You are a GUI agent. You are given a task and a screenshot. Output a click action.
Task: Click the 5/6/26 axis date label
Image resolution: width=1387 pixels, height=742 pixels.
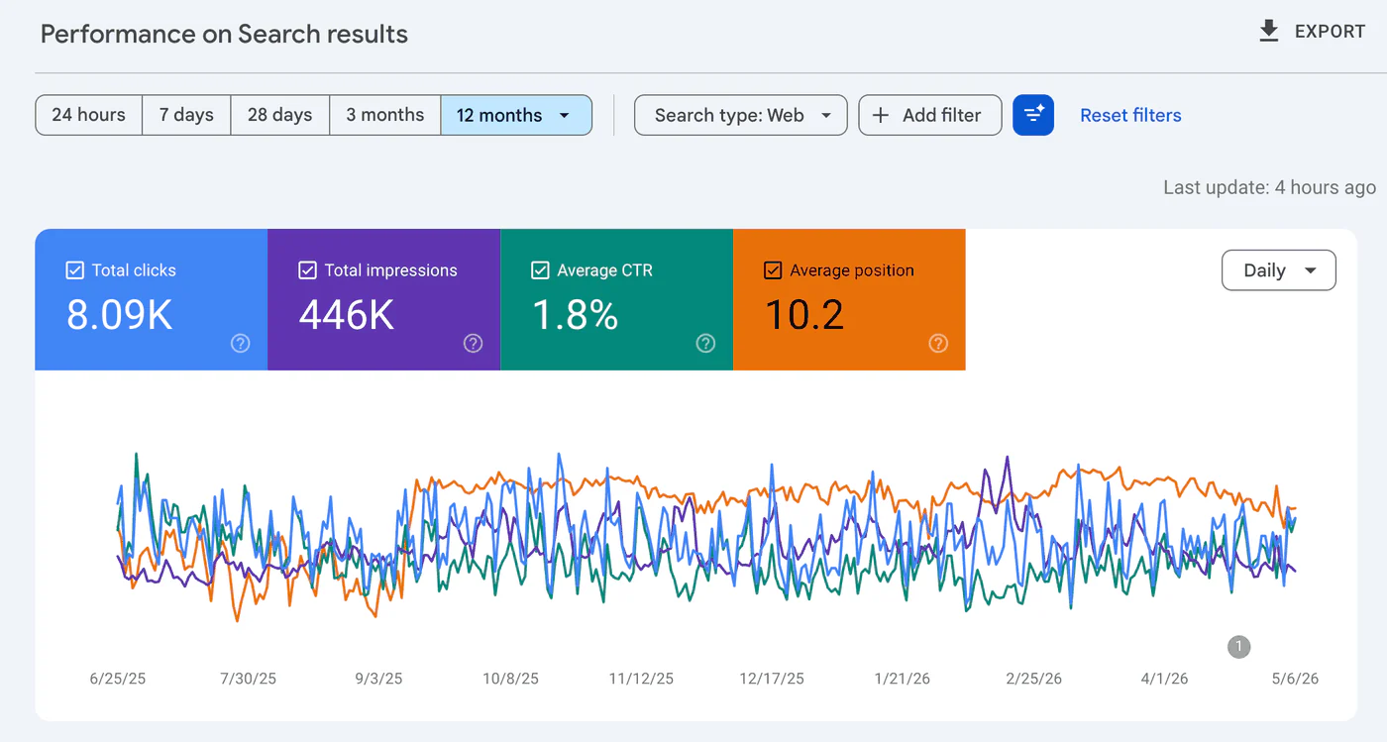[1295, 679]
